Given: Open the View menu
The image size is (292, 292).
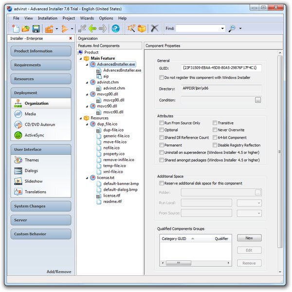Looking at the screenshot, I should click(x=29, y=18).
